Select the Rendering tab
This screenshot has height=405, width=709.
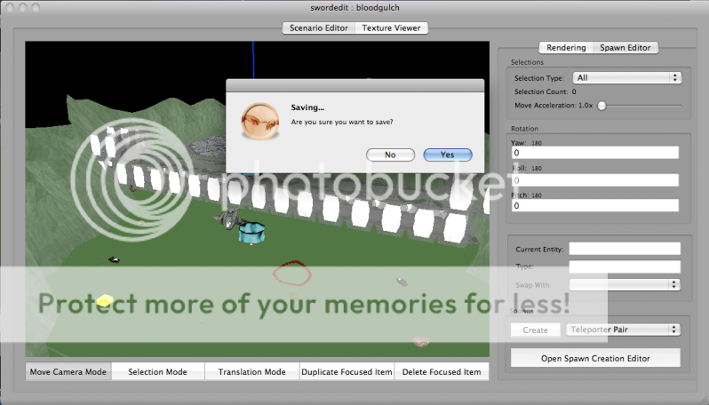pos(566,47)
